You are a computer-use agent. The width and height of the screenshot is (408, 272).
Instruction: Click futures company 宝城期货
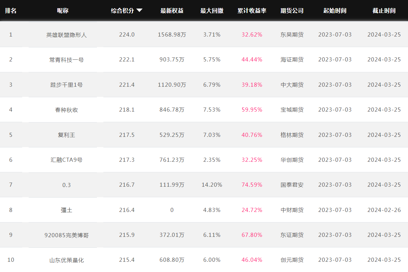[x=292, y=110]
